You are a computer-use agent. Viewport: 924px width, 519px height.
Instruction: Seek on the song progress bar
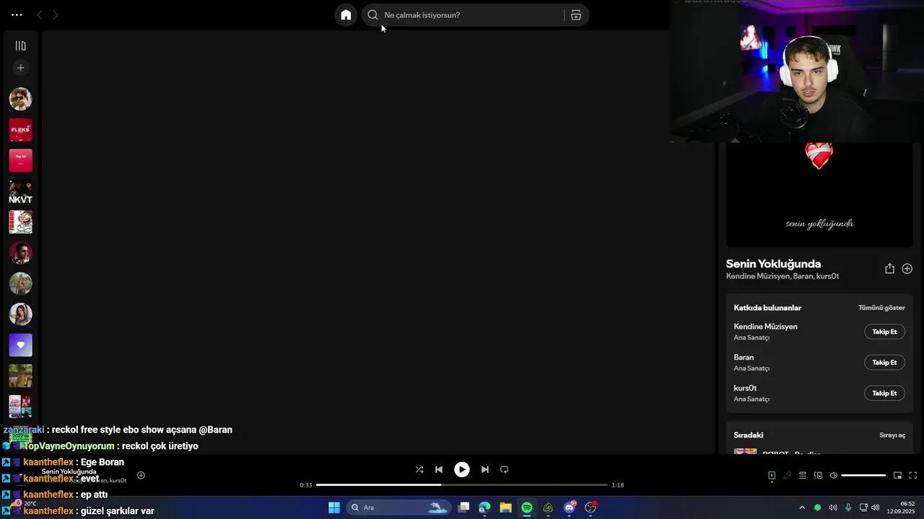[462, 485]
